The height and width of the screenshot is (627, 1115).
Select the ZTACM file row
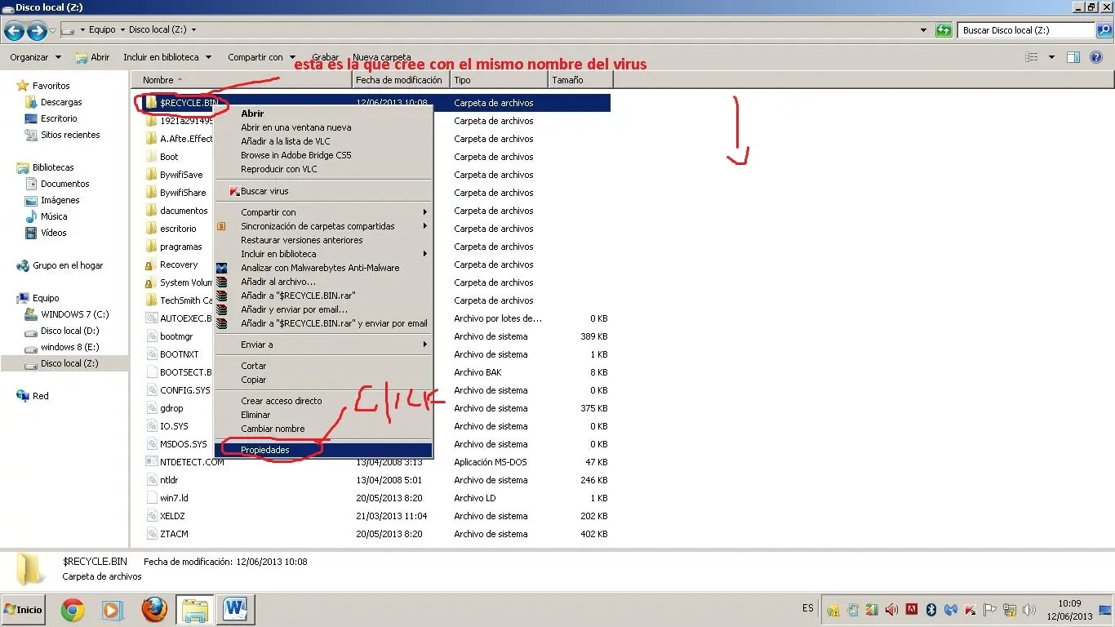[376, 534]
